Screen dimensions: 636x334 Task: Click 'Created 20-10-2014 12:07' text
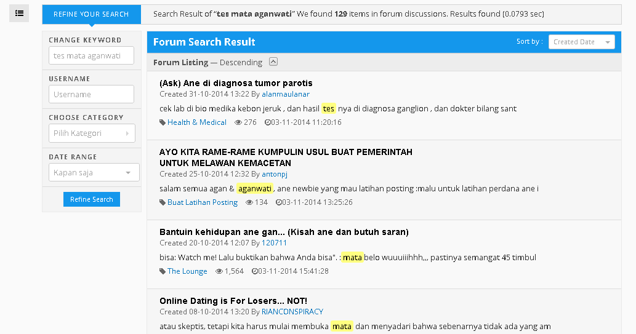[204, 243]
